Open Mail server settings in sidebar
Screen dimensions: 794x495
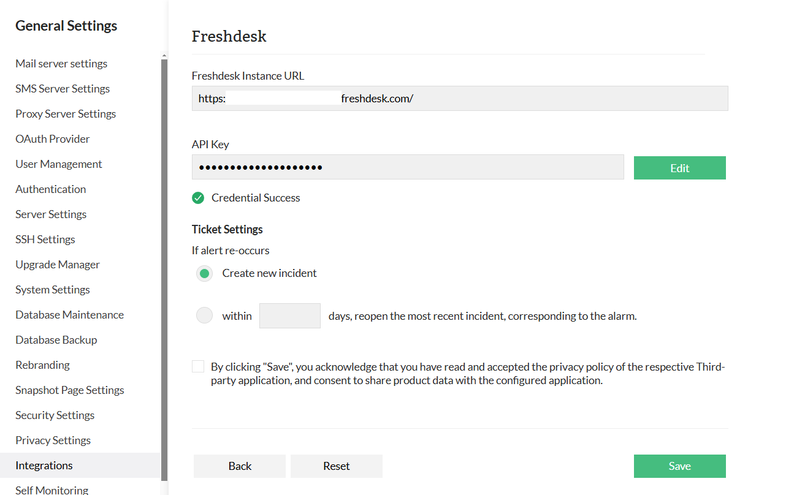point(61,64)
